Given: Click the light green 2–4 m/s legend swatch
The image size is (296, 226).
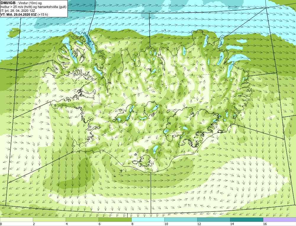Looking at the screenshot, I should 49,219.
